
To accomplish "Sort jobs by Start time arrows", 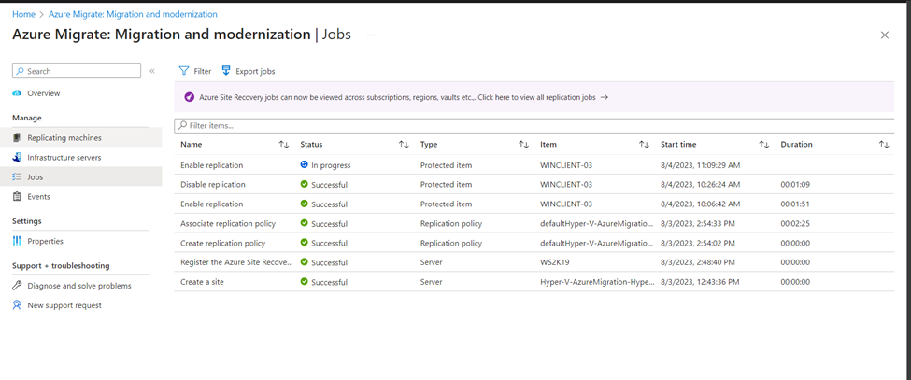I will tap(763, 145).
